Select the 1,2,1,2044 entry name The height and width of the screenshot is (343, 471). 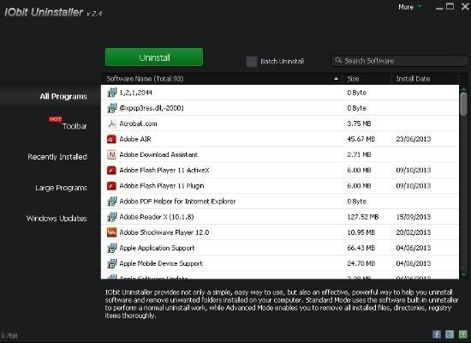pyautogui.click(x=136, y=93)
